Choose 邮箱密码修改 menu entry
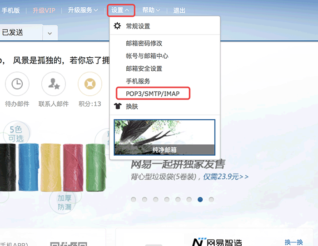This screenshot has height=246, width=318. (144, 43)
